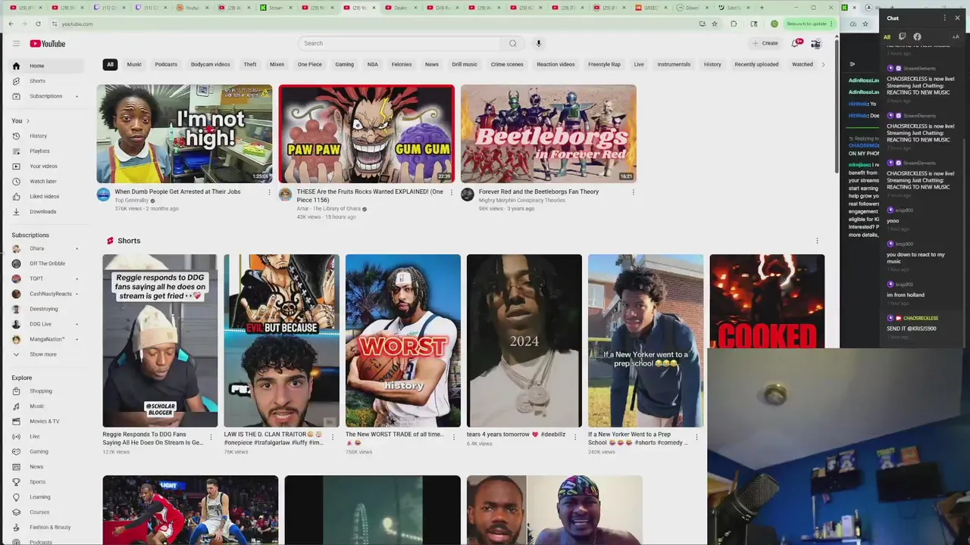Open Home in the sidebar
Viewport: 970px width, 545px height.
click(x=45, y=66)
